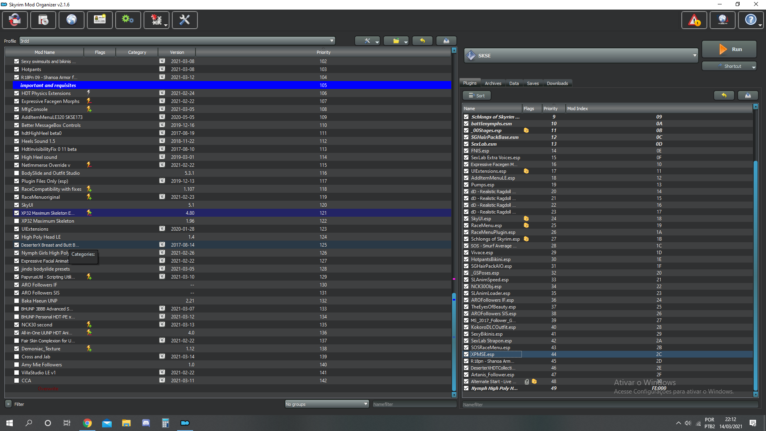Click the plugin list create backup icon

[748, 95]
